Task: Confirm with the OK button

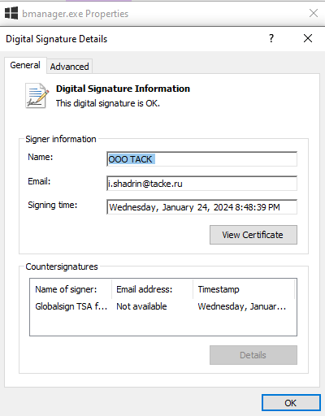Action: coord(291,403)
